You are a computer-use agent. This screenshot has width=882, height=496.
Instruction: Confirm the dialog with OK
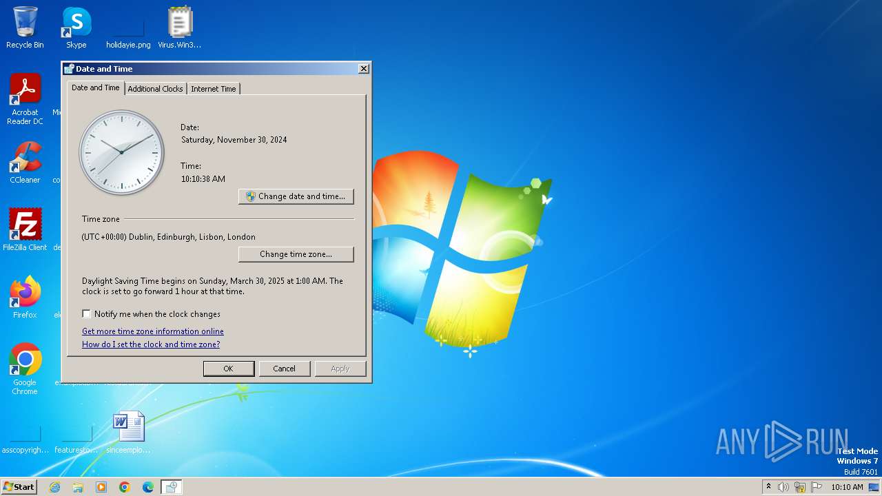229,369
